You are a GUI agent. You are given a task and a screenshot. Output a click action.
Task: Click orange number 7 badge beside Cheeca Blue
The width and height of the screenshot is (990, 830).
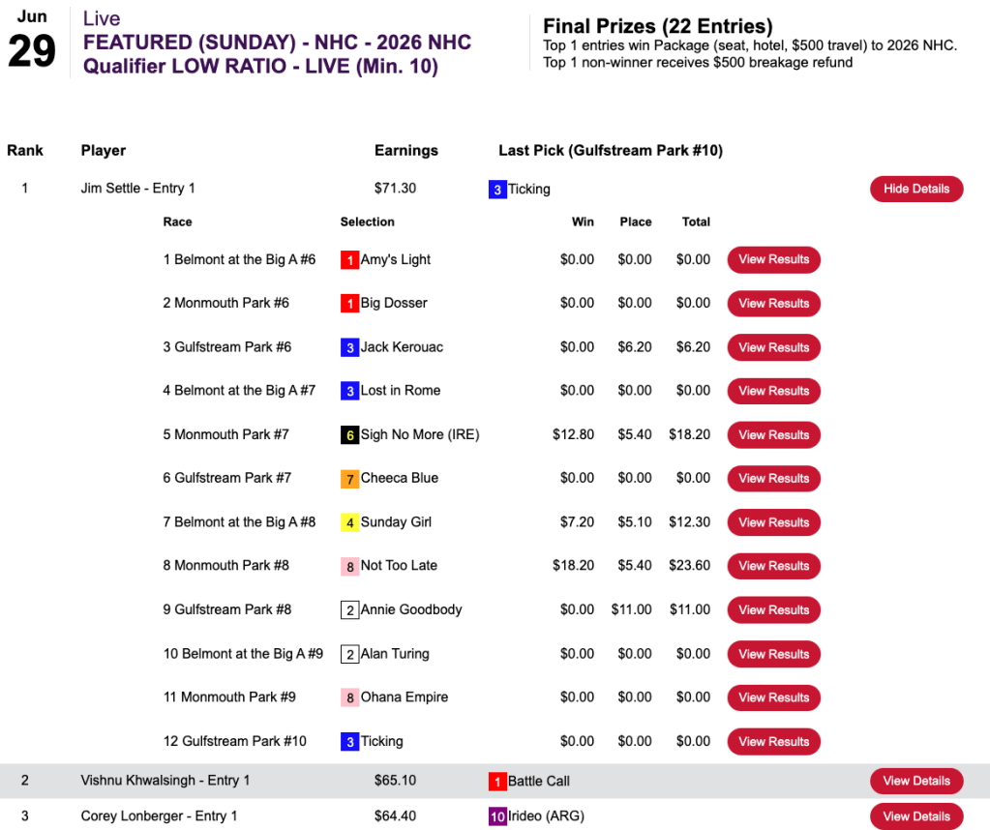(349, 479)
